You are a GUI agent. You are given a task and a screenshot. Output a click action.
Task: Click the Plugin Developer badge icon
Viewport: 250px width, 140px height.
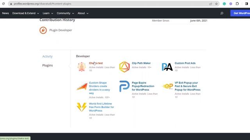coord(43,30)
